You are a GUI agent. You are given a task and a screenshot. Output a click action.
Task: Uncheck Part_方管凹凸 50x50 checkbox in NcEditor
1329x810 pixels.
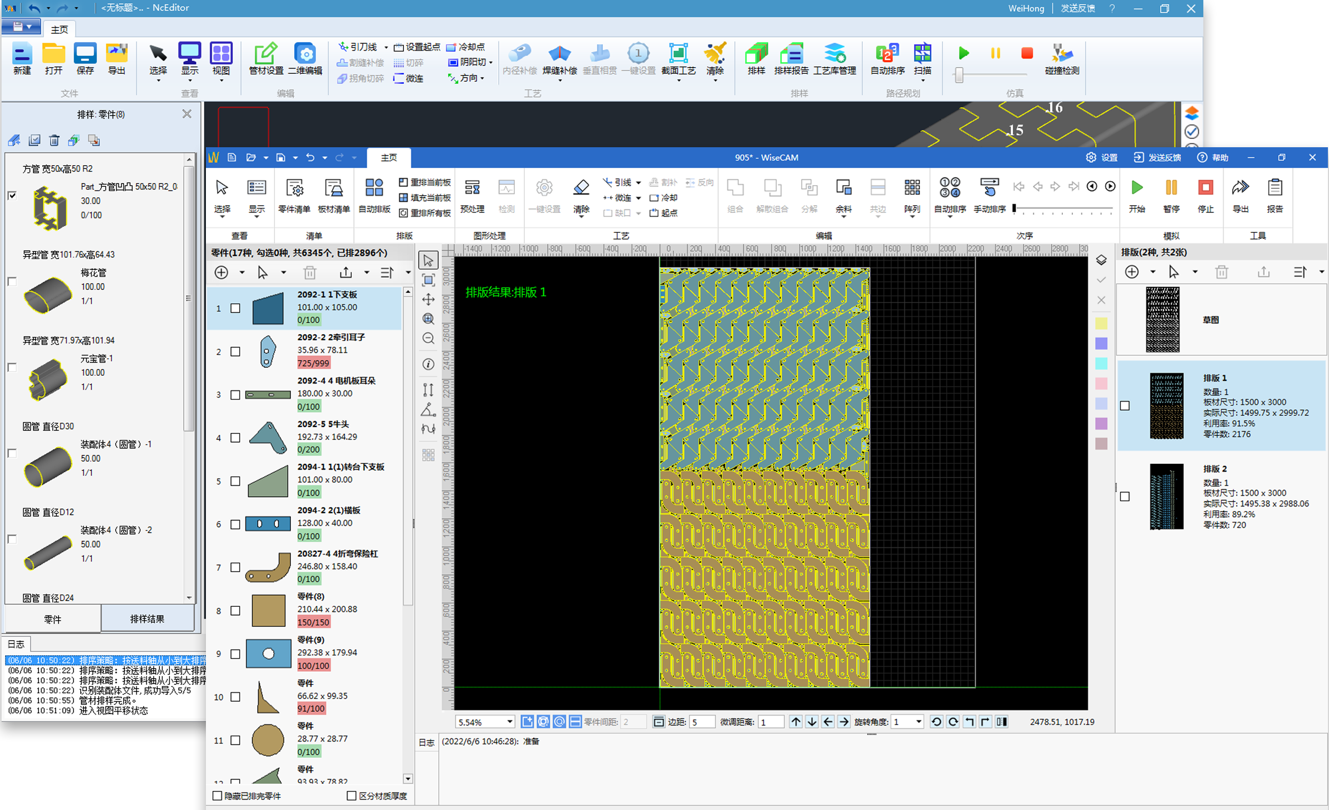point(12,196)
